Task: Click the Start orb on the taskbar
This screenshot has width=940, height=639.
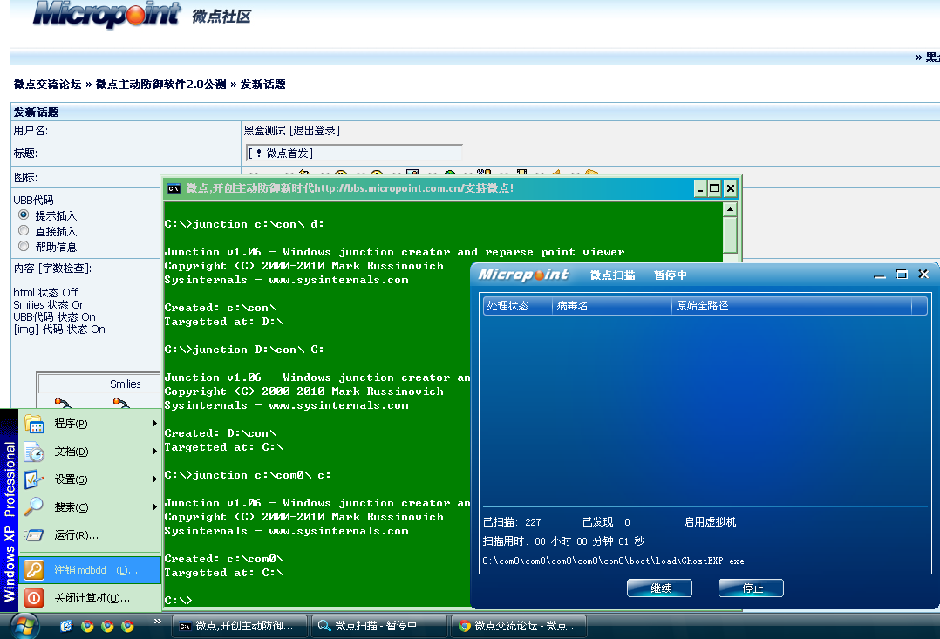Action: coord(24,626)
